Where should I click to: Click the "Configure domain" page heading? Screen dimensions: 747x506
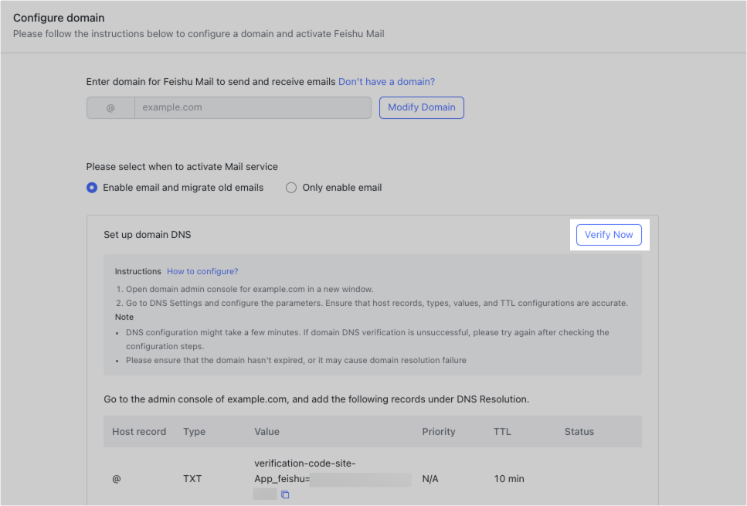(59, 17)
